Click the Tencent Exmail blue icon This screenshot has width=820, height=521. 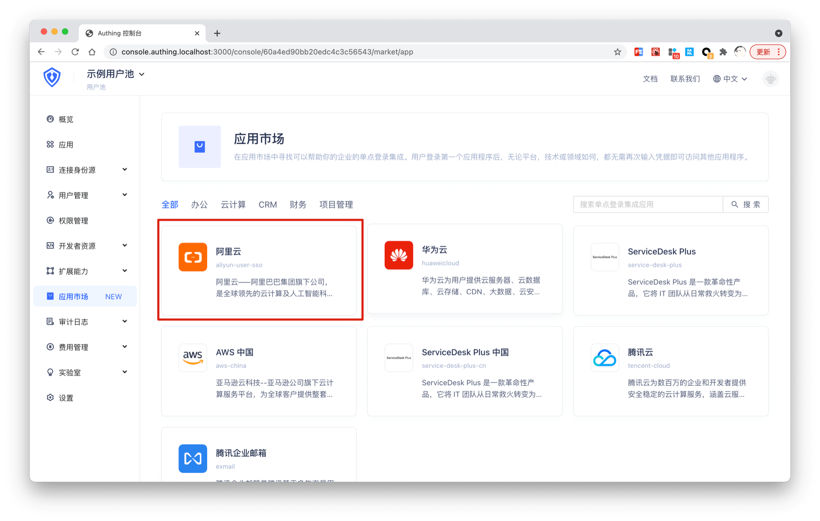[x=193, y=458]
